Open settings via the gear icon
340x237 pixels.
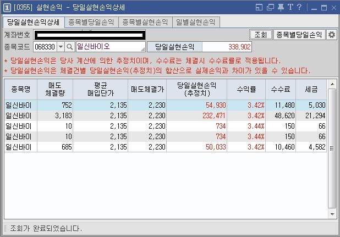click(332, 35)
